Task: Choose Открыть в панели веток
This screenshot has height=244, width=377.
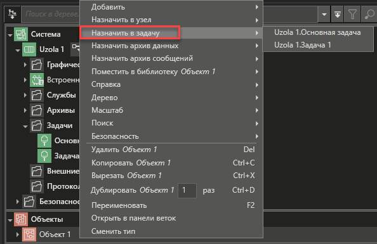Action: click(x=171, y=218)
